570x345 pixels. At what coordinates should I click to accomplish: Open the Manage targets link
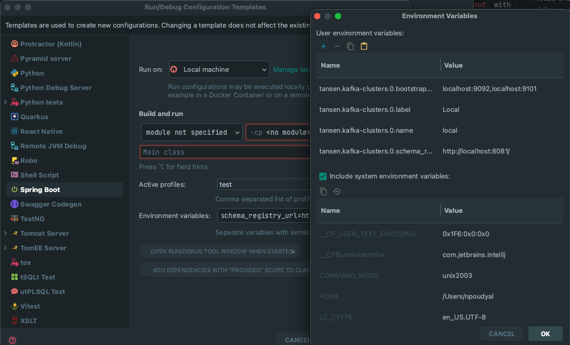[x=291, y=69]
